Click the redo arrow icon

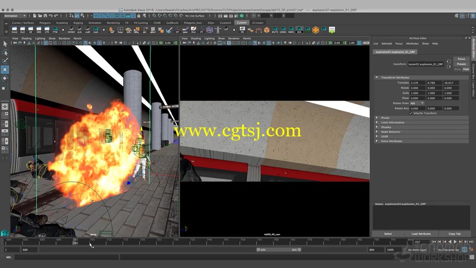(x=56, y=15)
